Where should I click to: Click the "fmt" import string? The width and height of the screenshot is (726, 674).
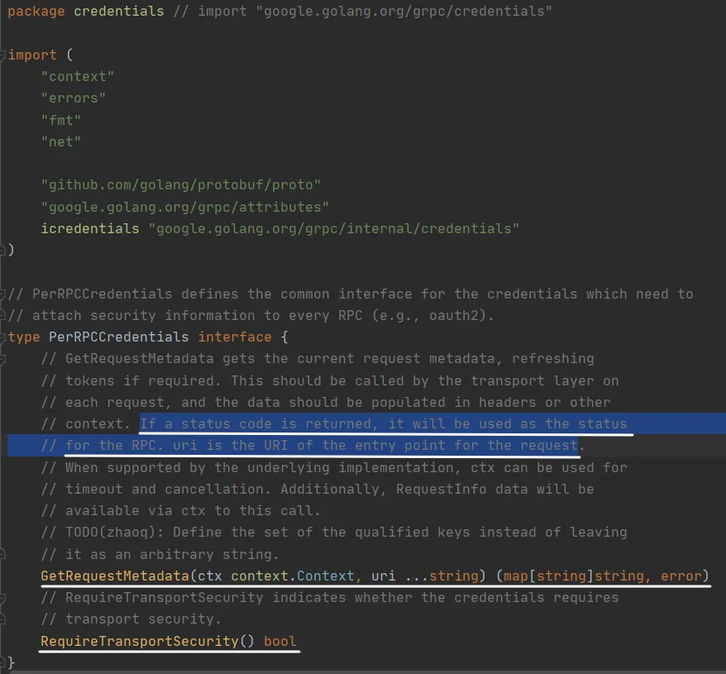(60, 121)
